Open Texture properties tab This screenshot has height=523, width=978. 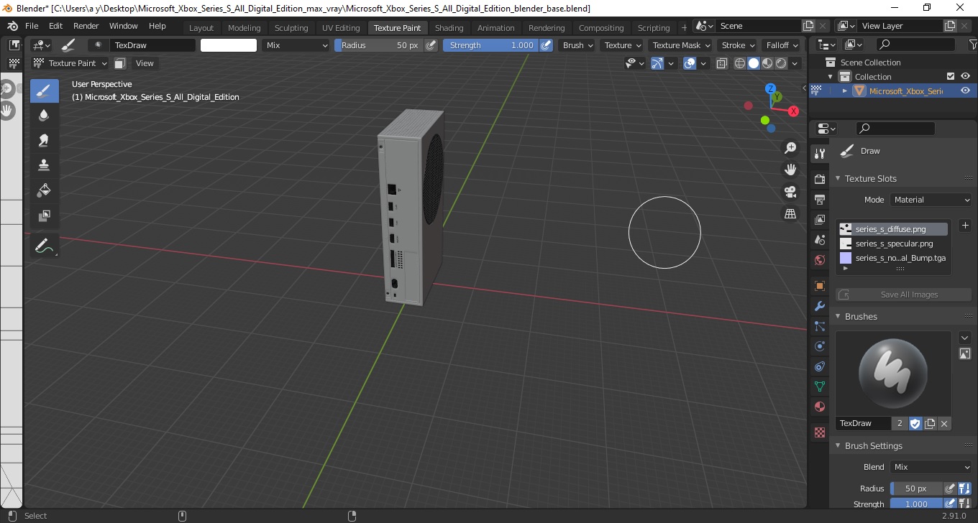coord(819,432)
